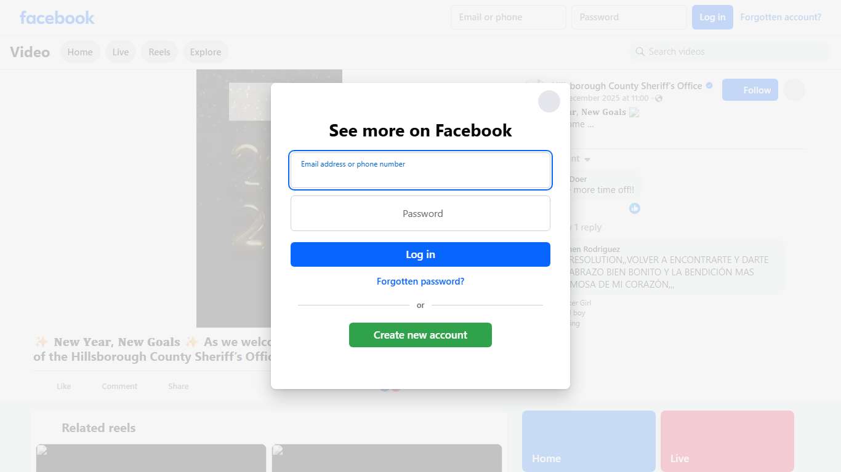
Task: Click the green Create new account button
Action: tap(420, 335)
